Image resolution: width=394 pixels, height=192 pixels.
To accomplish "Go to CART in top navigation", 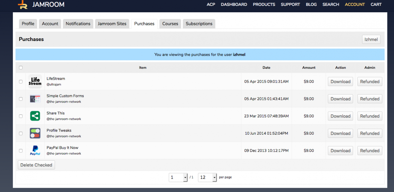I will pos(376,5).
